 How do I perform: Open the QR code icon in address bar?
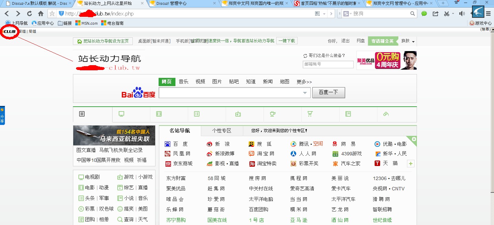pyautogui.click(x=318, y=14)
